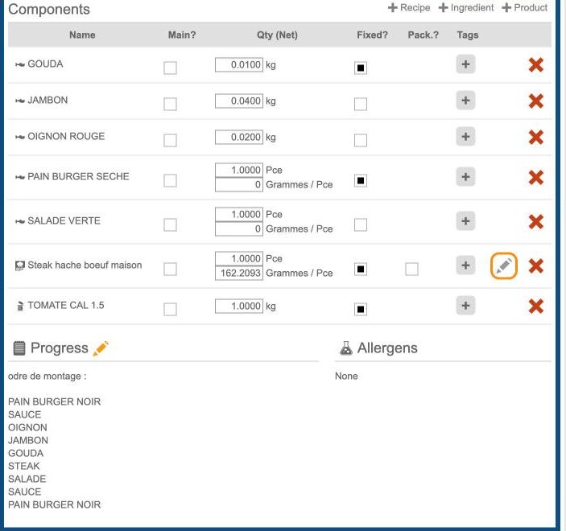The image size is (566, 531).
Task: Add tag for SALADE VERTE
Action: (x=465, y=221)
